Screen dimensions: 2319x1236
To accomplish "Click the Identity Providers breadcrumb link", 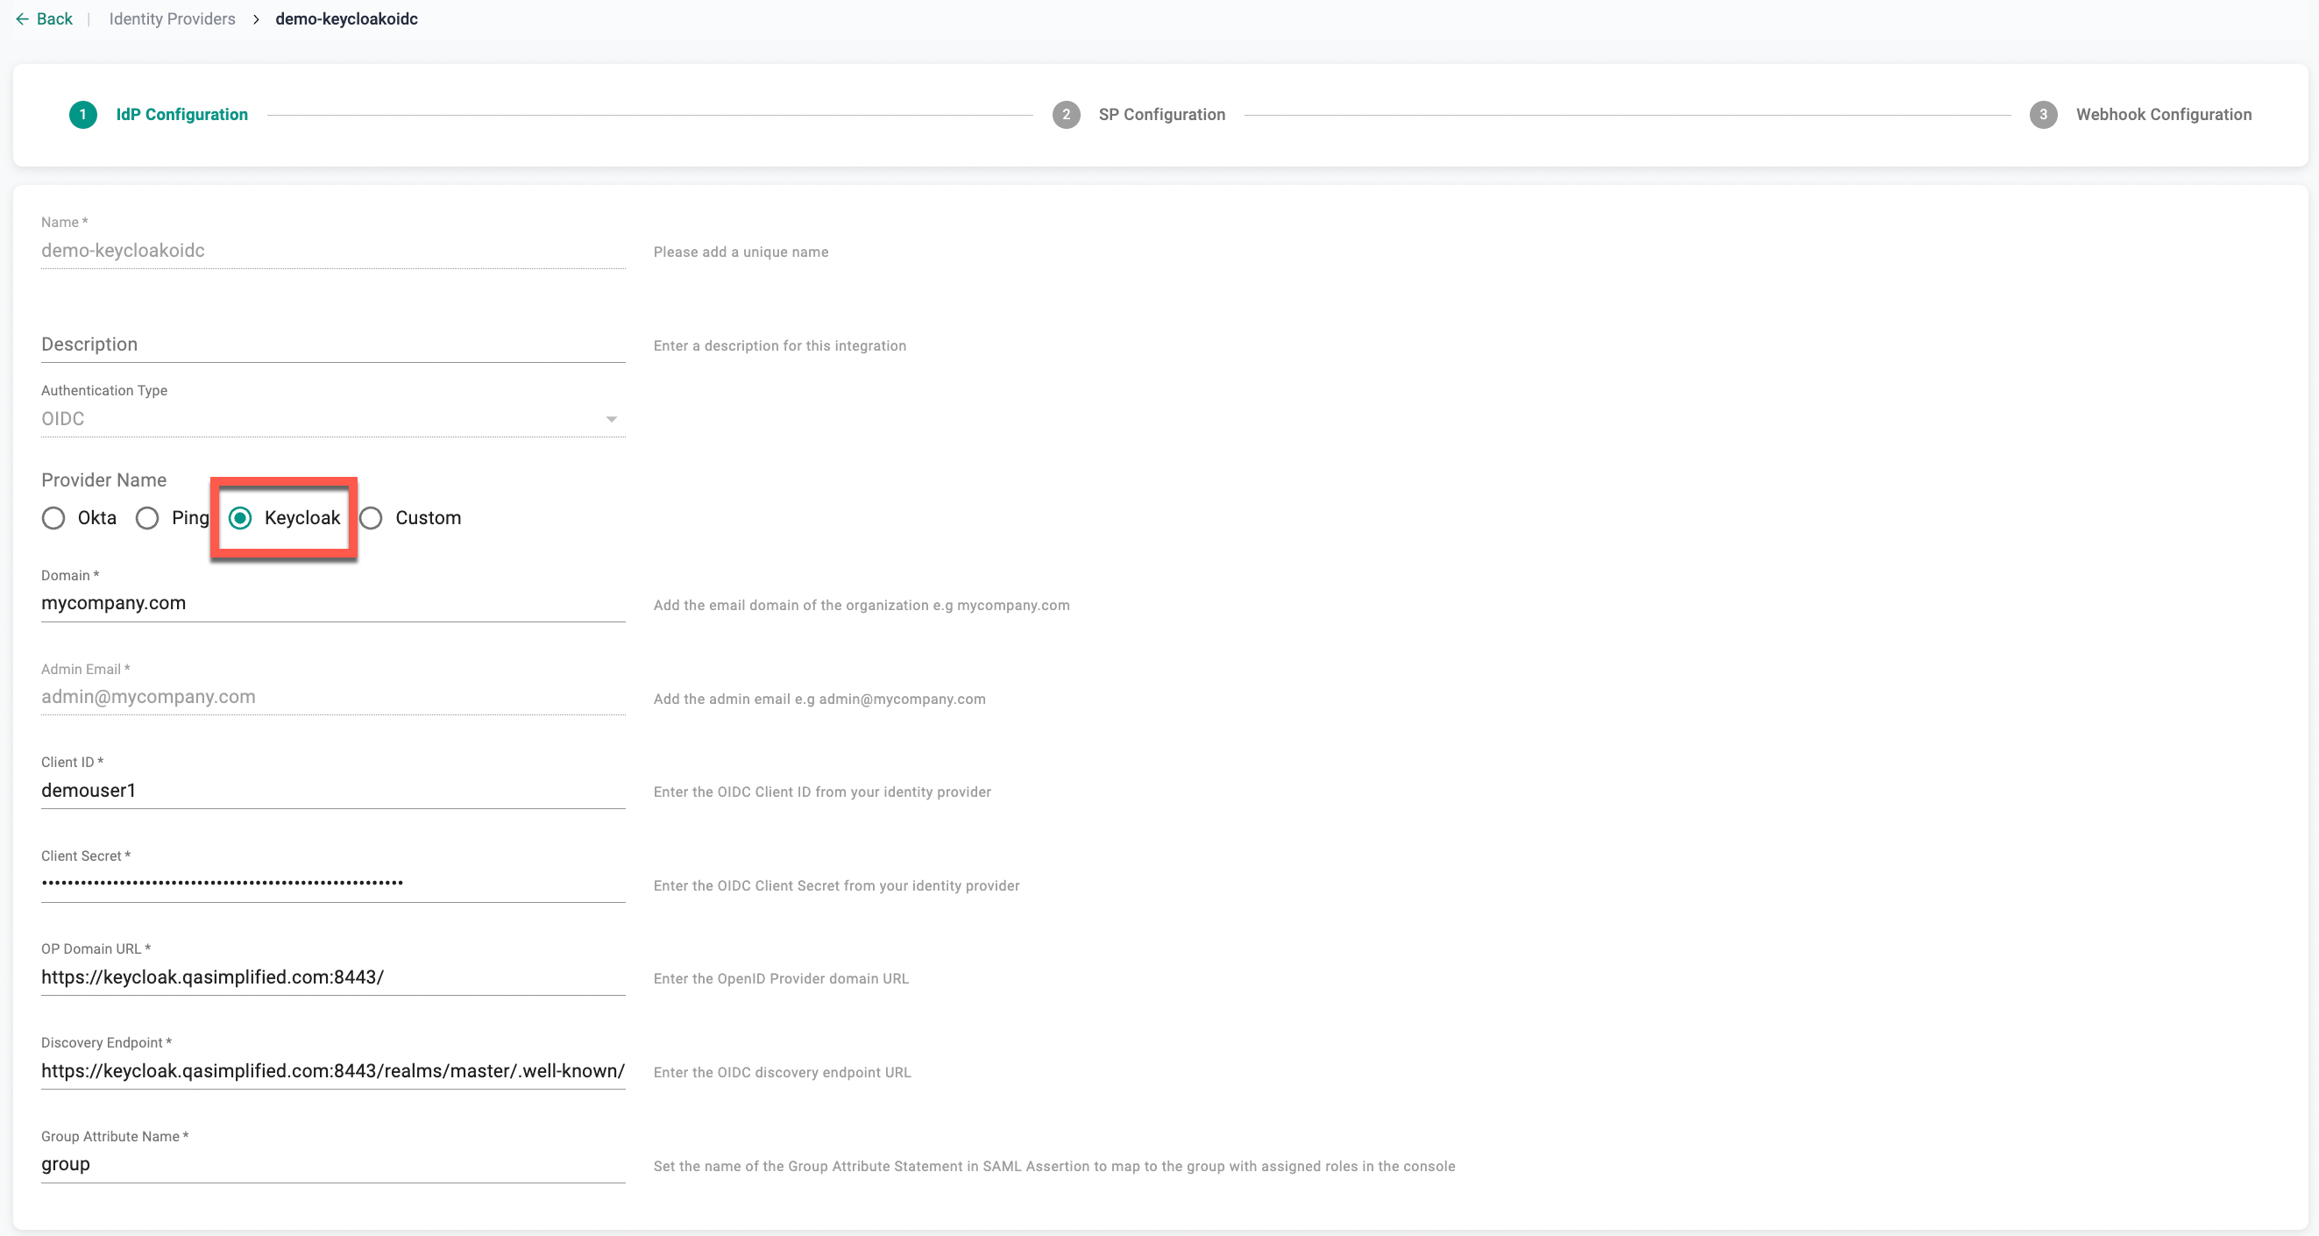I will tap(172, 19).
